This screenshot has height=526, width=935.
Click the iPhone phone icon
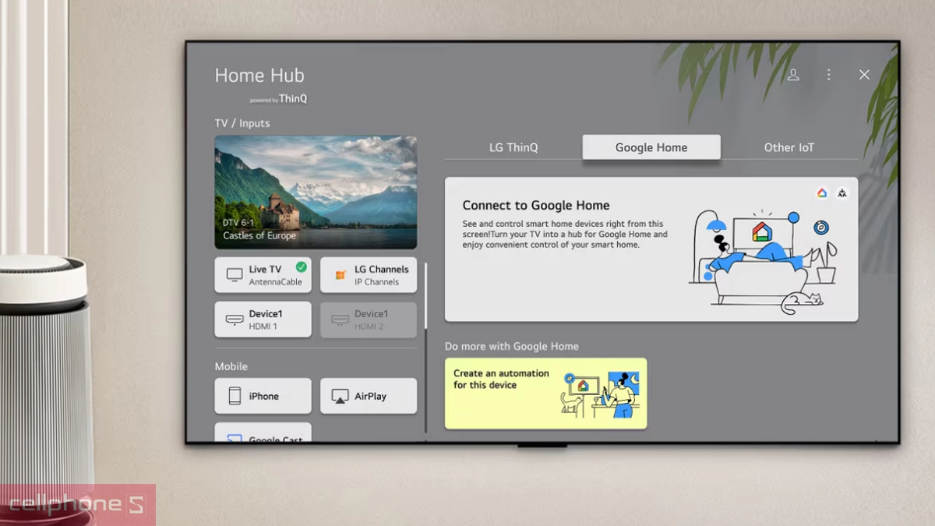click(235, 396)
